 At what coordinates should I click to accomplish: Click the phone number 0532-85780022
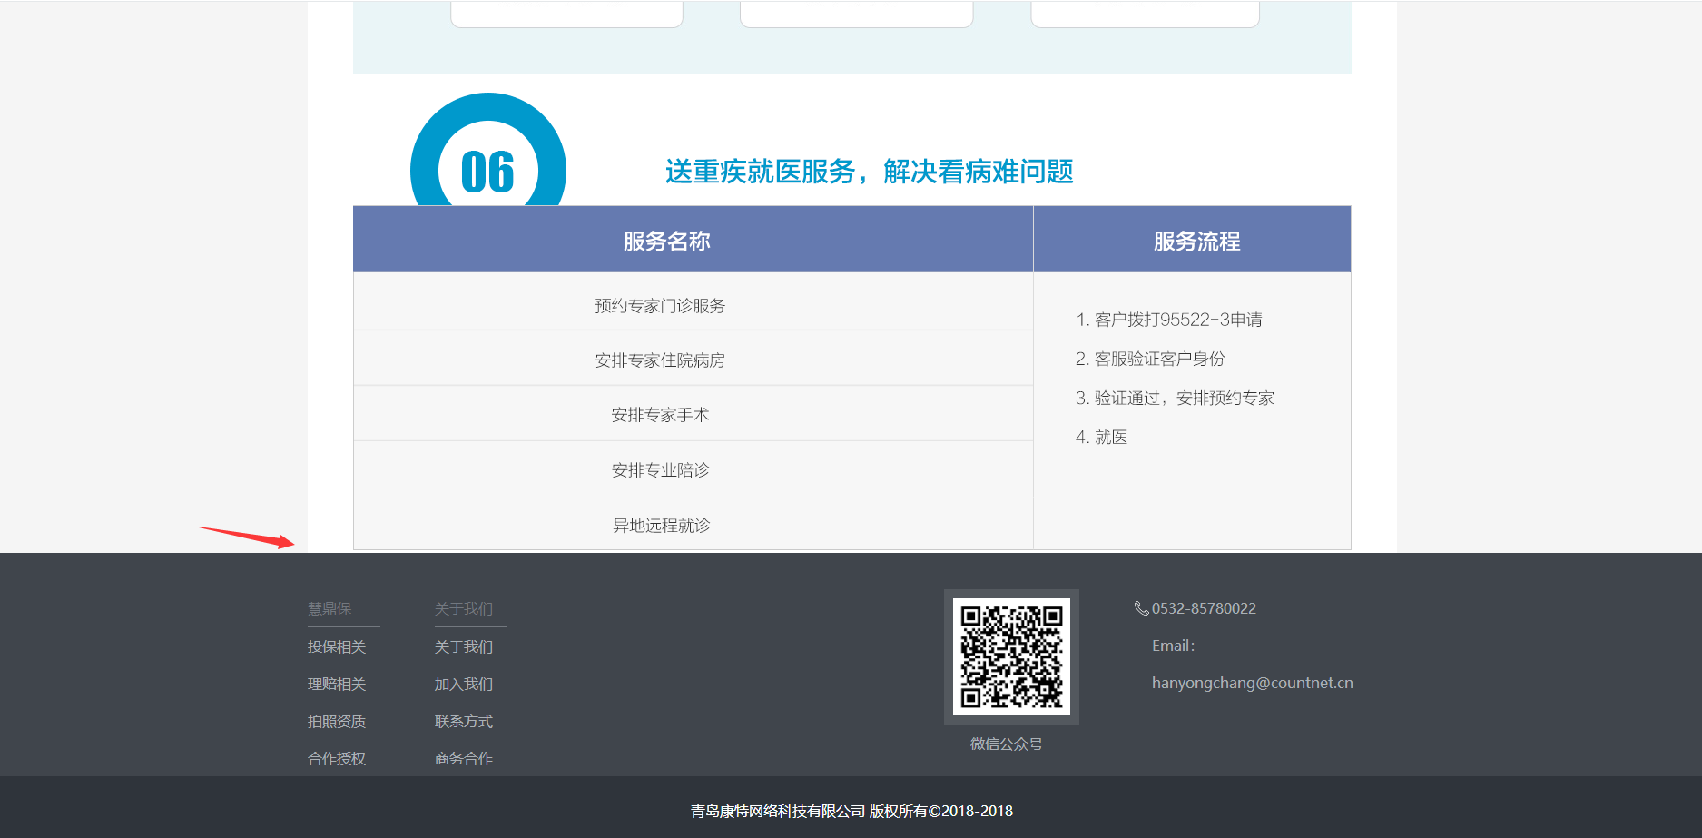pyautogui.click(x=1204, y=608)
